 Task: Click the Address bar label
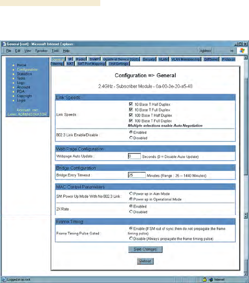click(x=205, y=51)
